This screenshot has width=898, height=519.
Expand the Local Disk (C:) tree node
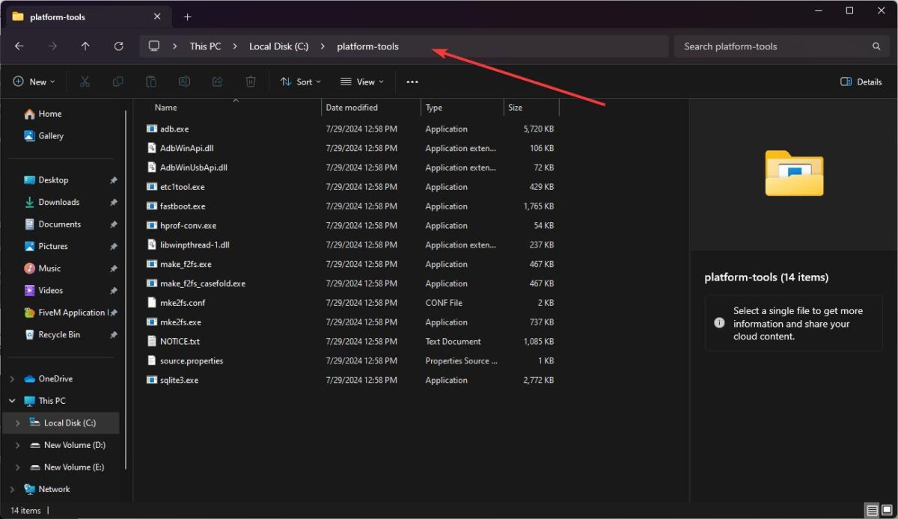point(17,423)
